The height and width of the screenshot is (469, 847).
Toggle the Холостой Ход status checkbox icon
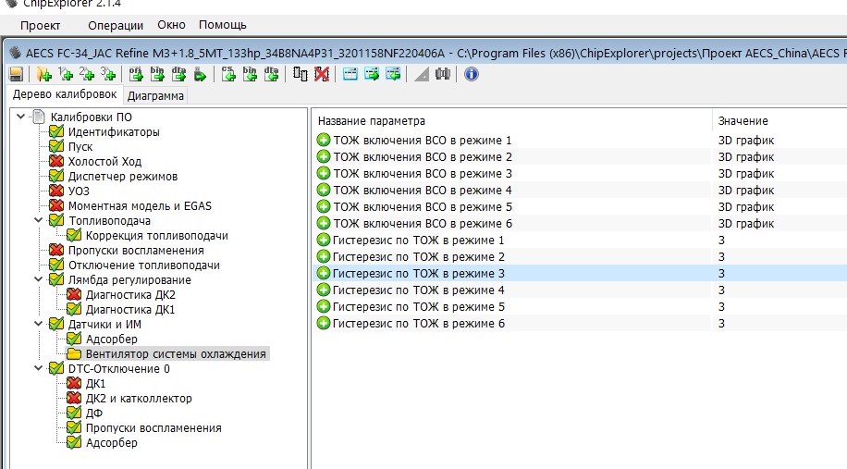[x=56, y=162]
